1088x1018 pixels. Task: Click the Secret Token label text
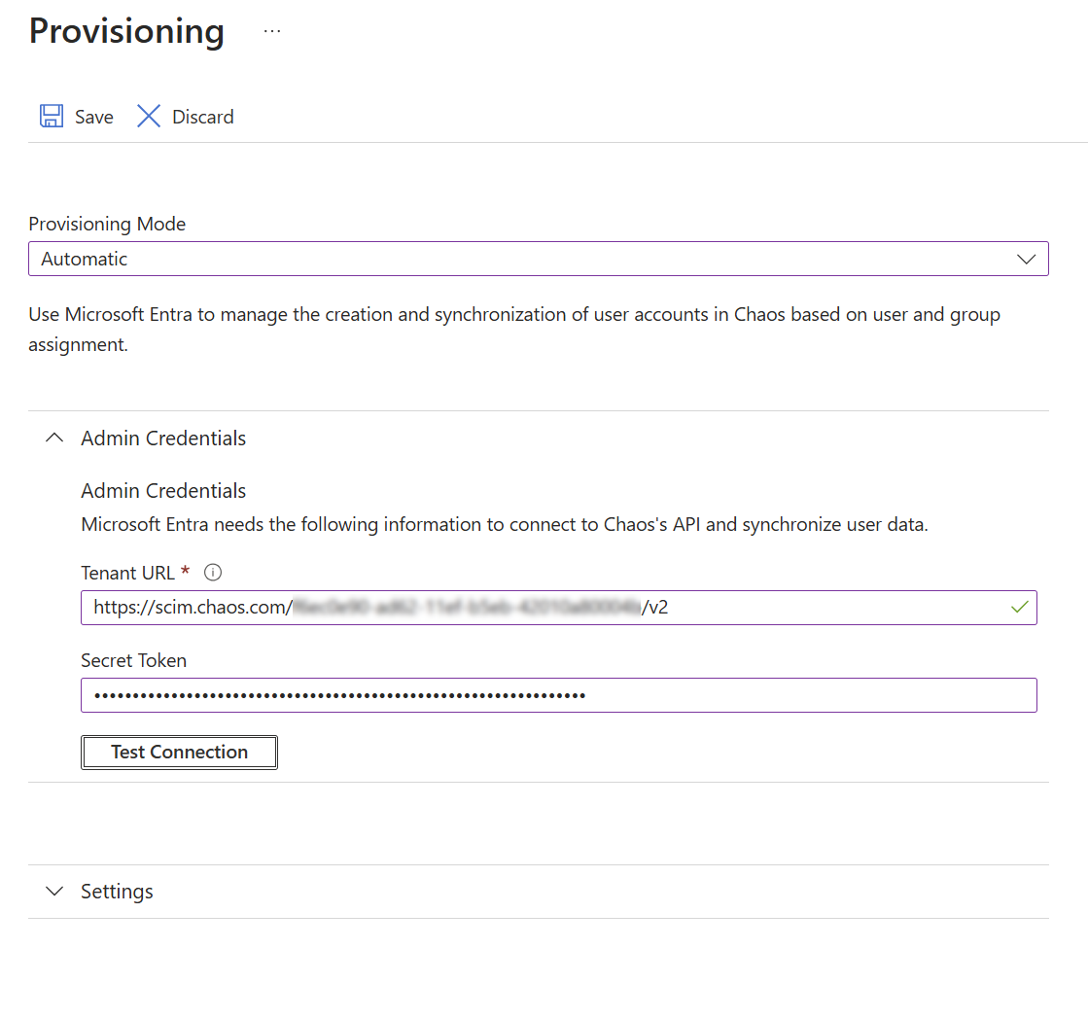(134, 660)
